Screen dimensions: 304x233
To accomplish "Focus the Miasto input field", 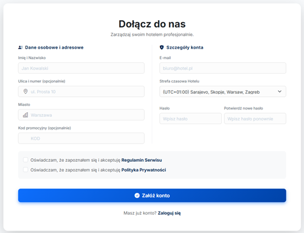I will click(x=81, y=115).
